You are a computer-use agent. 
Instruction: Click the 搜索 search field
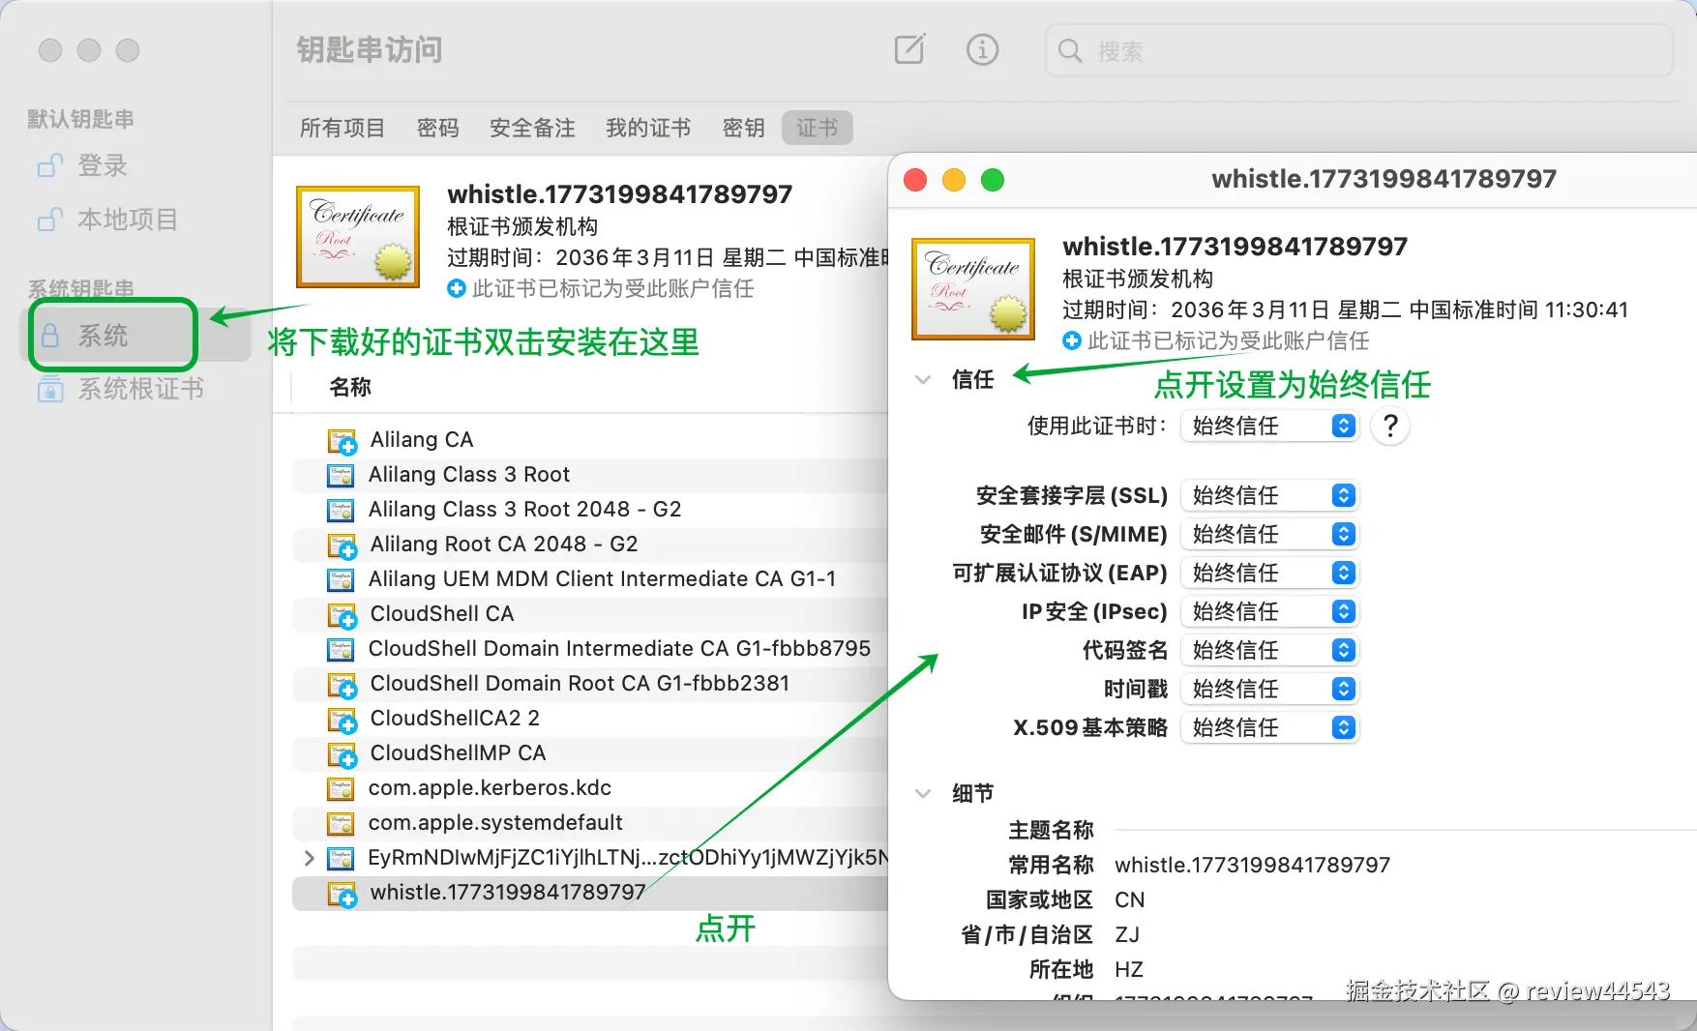(1358, 50)
